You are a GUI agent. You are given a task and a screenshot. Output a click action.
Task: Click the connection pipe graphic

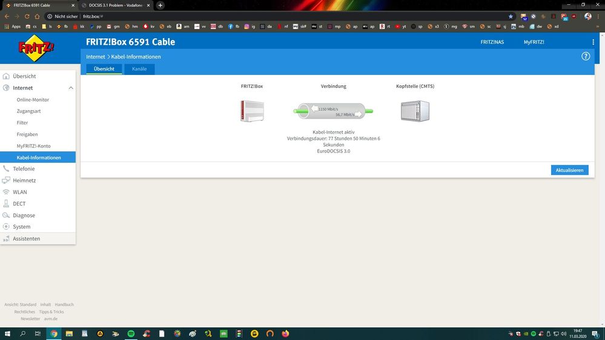point(333,111)
